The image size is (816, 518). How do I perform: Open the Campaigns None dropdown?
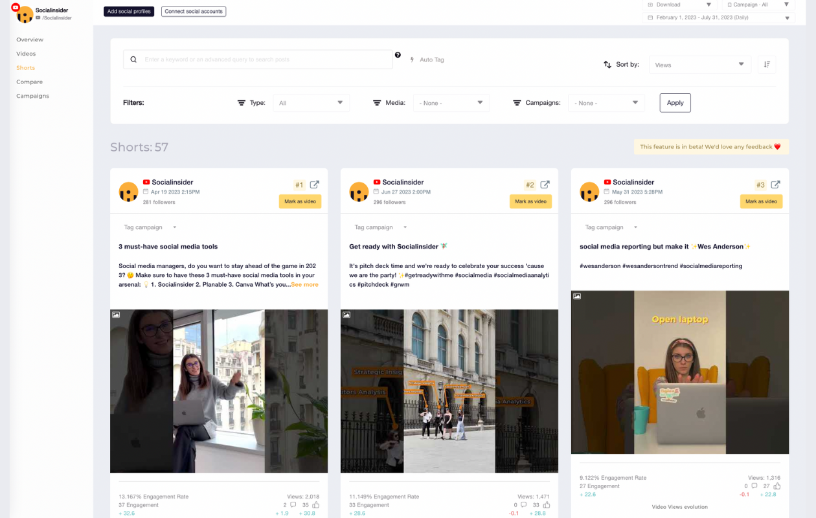tap(606, 103)
